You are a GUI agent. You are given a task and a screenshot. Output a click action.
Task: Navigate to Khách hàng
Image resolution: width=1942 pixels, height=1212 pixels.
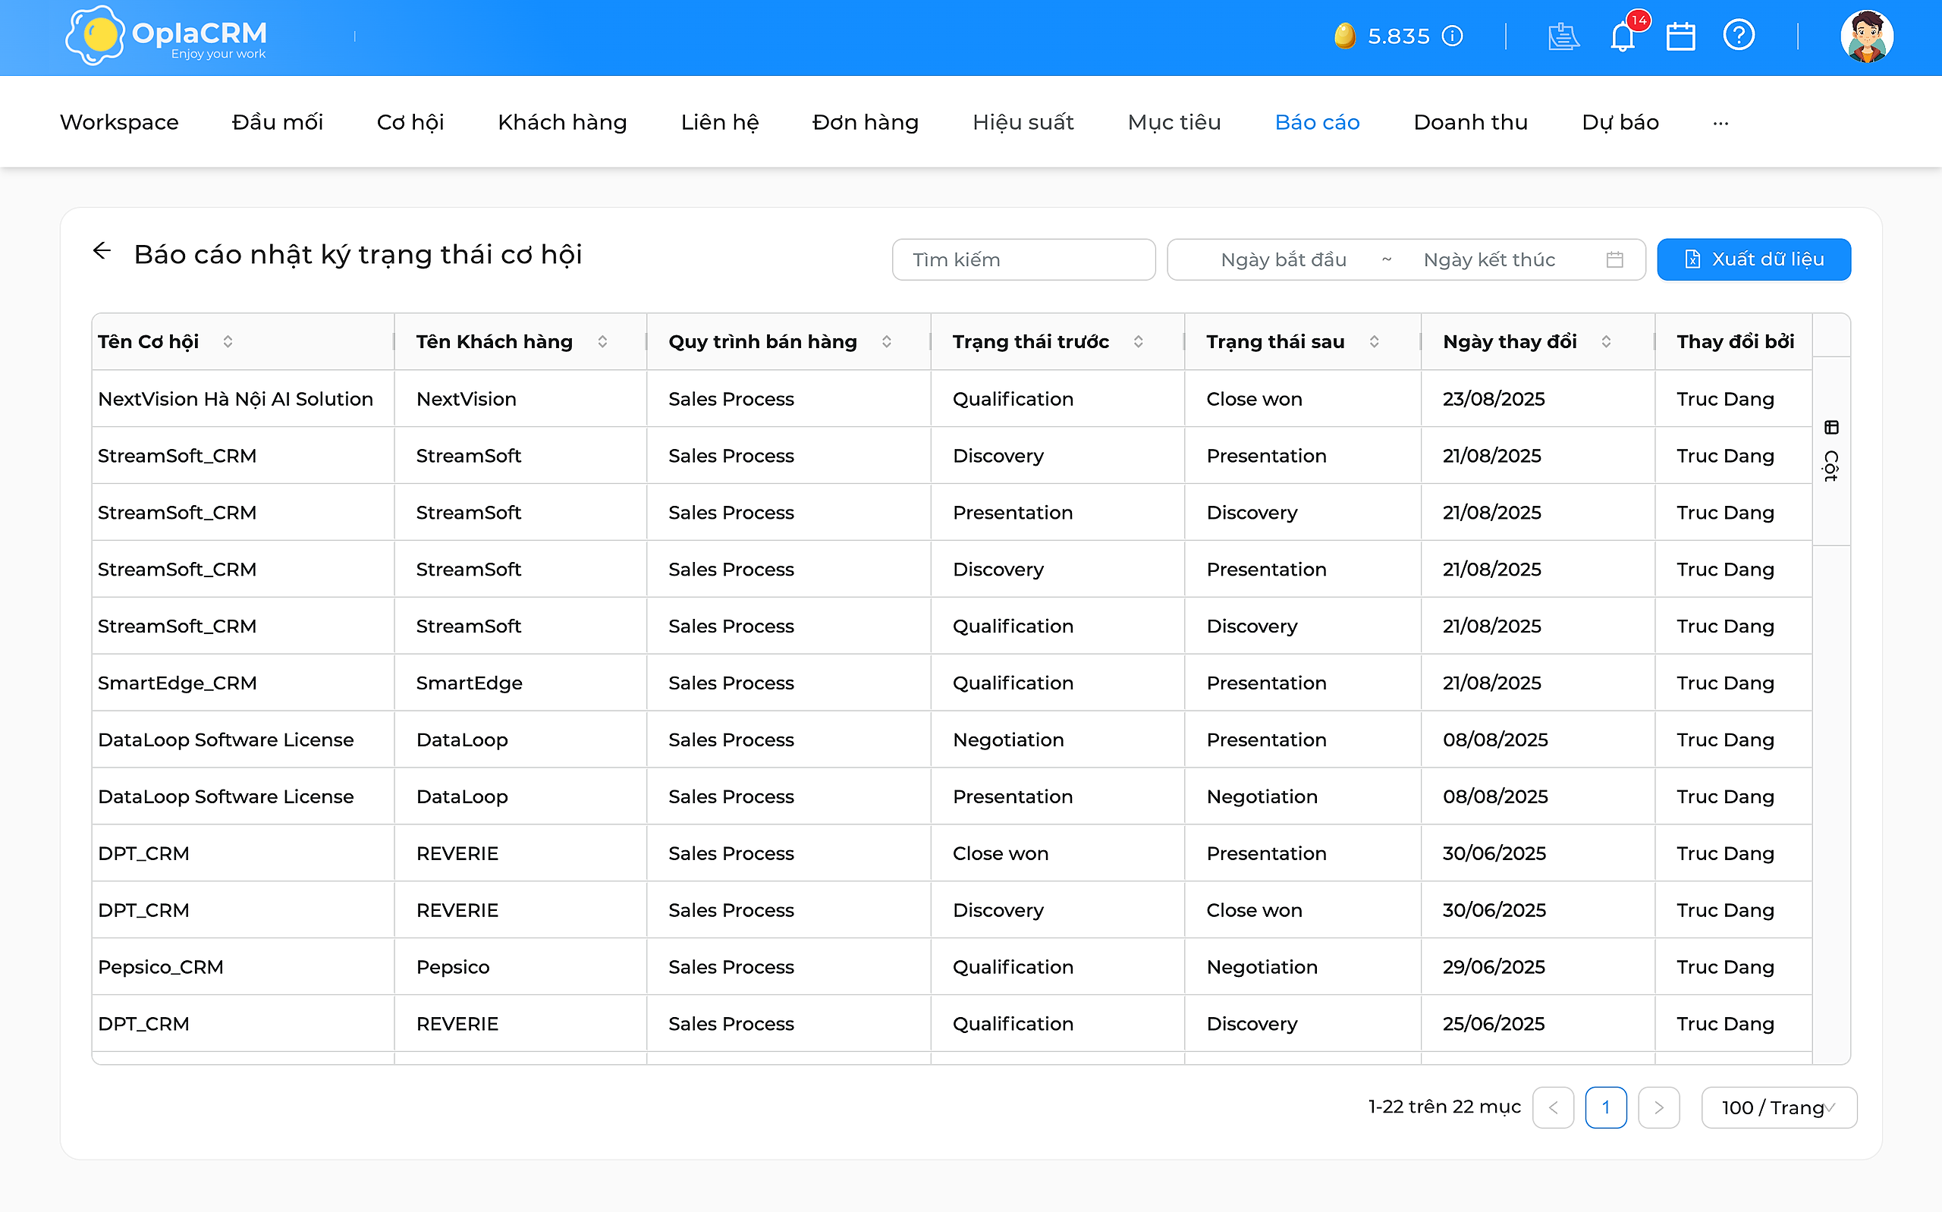[563, 122]
